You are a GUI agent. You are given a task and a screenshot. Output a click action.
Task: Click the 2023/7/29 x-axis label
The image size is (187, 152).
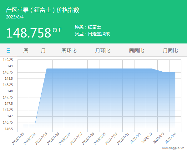[99, 139]
